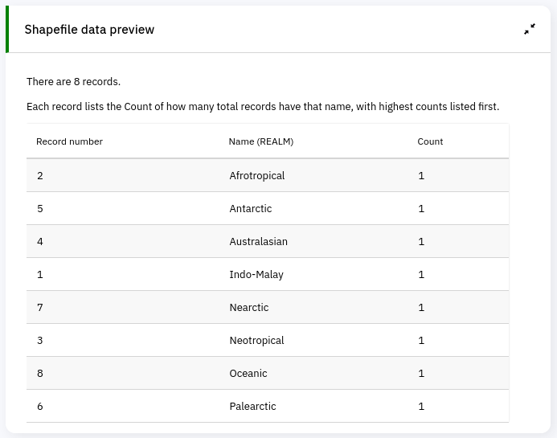
Task: Click record number 8 in Oceanic row
Action: coord(40,373)
